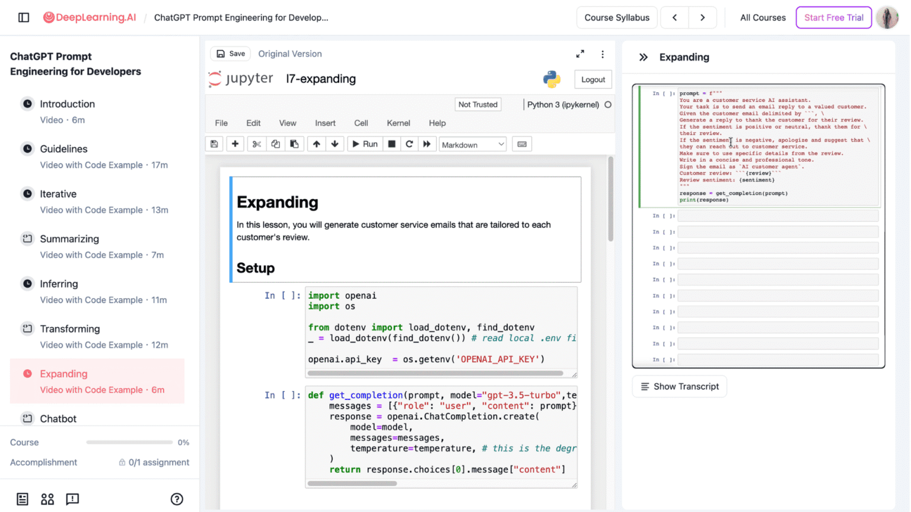The width and height of the screenshot is (911, 512).
Task: Play the Expanding lesson video thumbnail
Action: tap(759, 226)
